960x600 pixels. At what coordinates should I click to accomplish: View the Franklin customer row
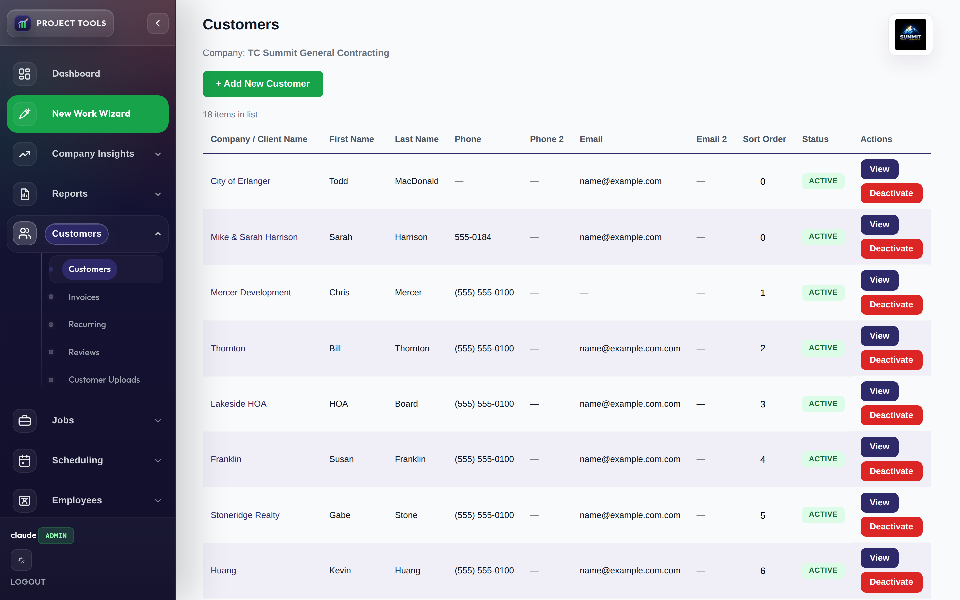(879, 447)
